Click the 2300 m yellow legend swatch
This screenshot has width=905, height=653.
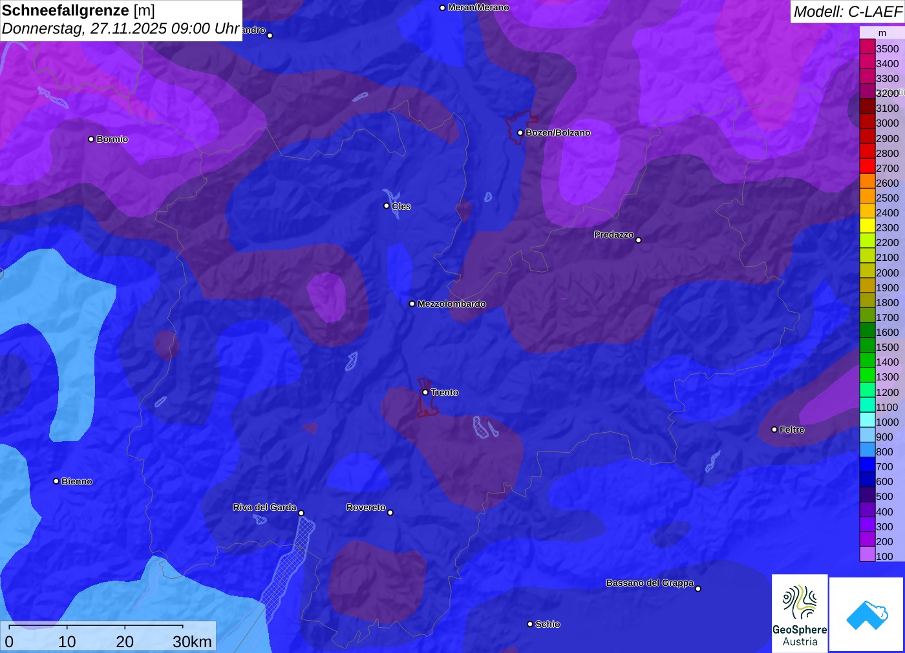pyautogui.click(x=868, y=227)
